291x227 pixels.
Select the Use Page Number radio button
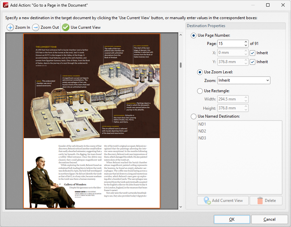tap(193, 35)
